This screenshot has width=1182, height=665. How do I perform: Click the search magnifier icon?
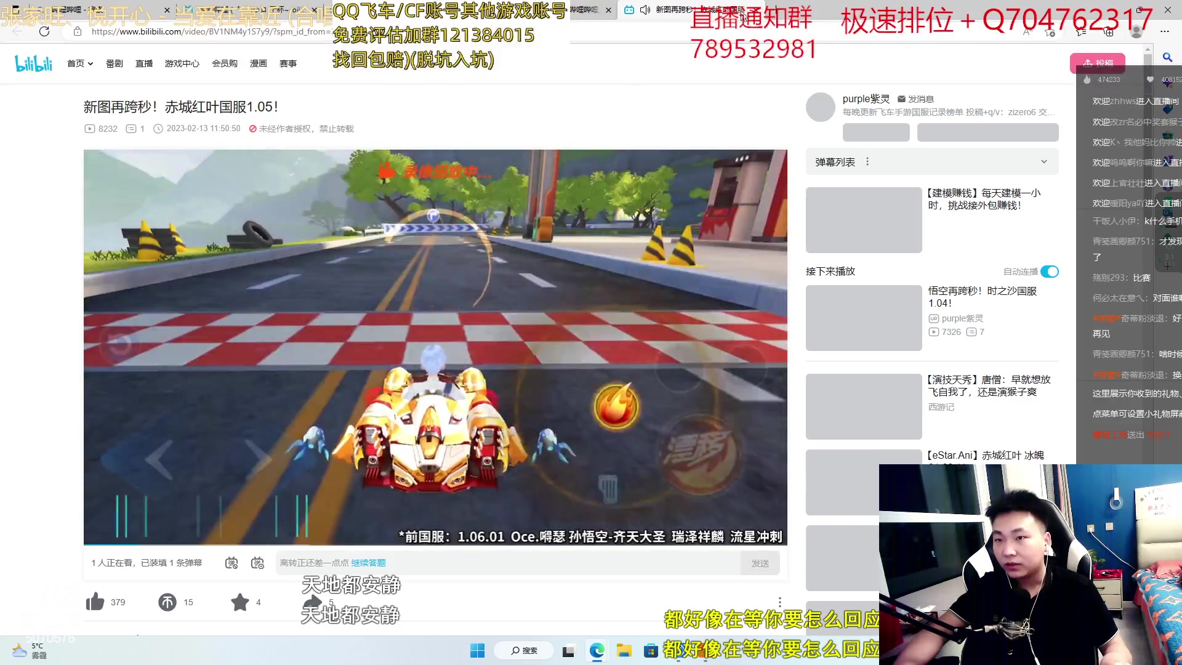1167,57
